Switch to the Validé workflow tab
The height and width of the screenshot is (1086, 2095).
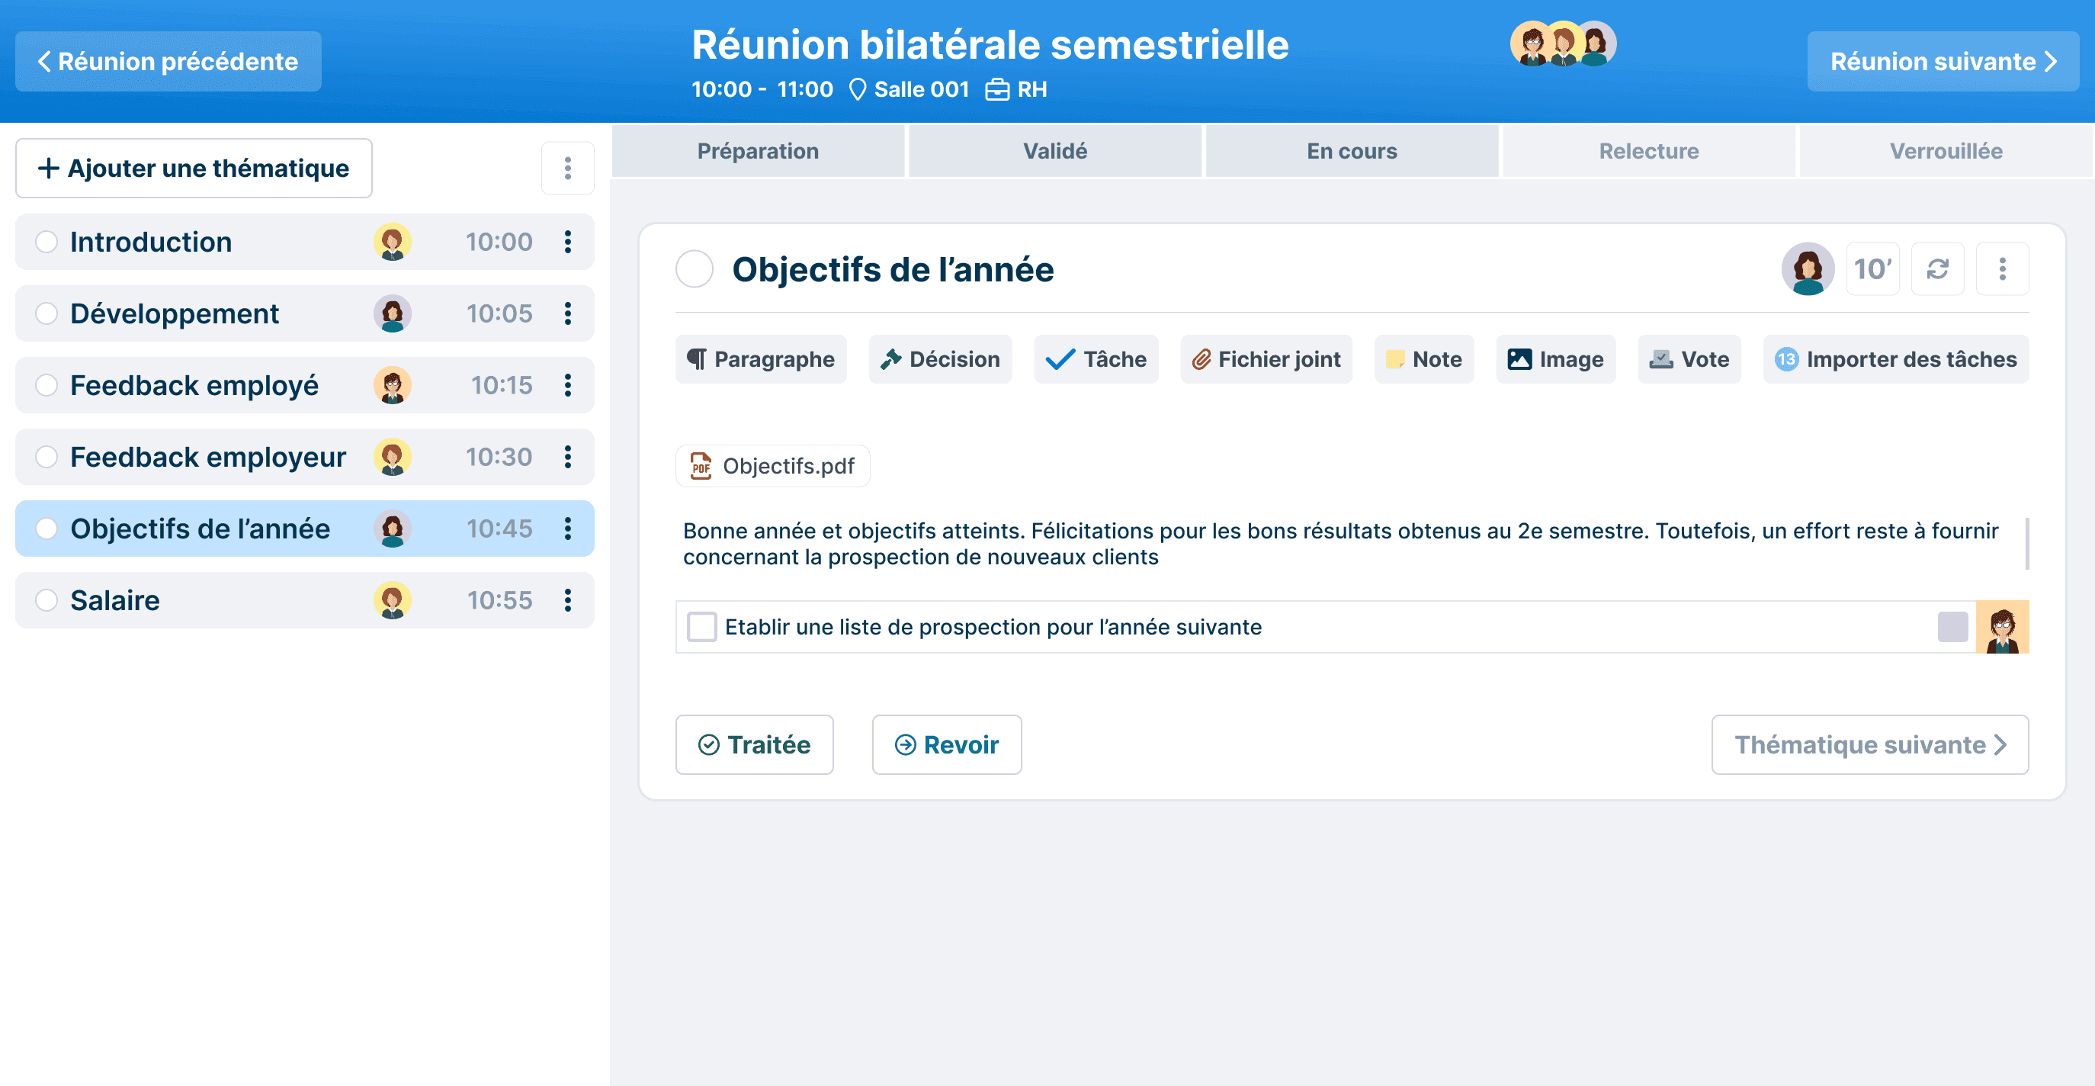pyautogui.click(x=1055, y=149)
